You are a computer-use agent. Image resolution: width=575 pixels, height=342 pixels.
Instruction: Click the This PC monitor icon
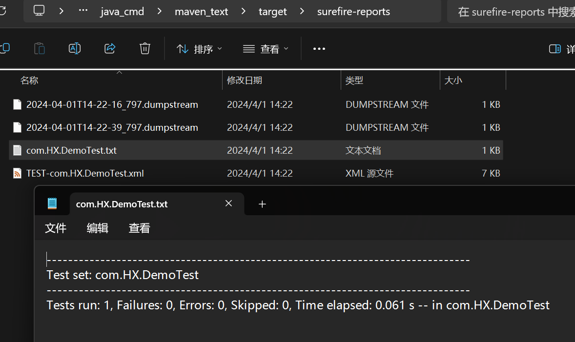point(39,11)
